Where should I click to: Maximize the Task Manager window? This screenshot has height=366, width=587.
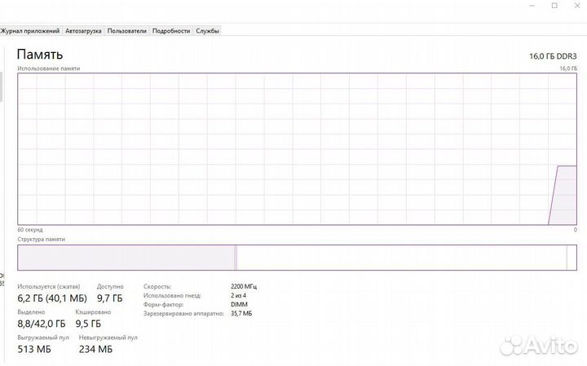click(x=554, y=6)
